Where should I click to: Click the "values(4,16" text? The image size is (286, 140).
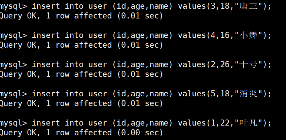pos(204,36)
